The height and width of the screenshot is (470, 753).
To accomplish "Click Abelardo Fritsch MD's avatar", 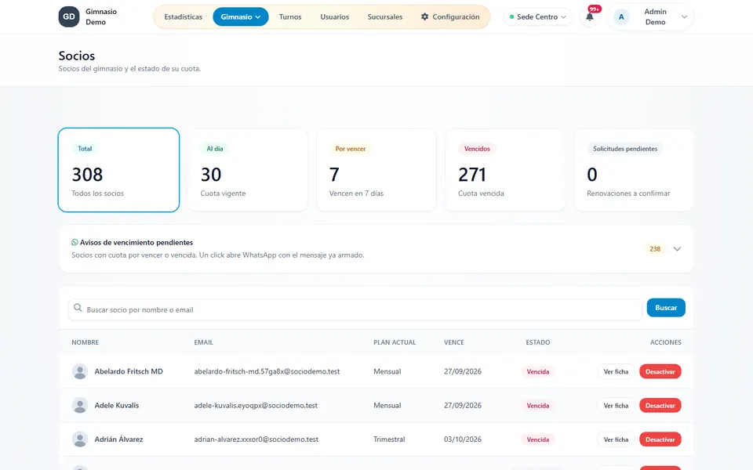I will coord(80,371).
